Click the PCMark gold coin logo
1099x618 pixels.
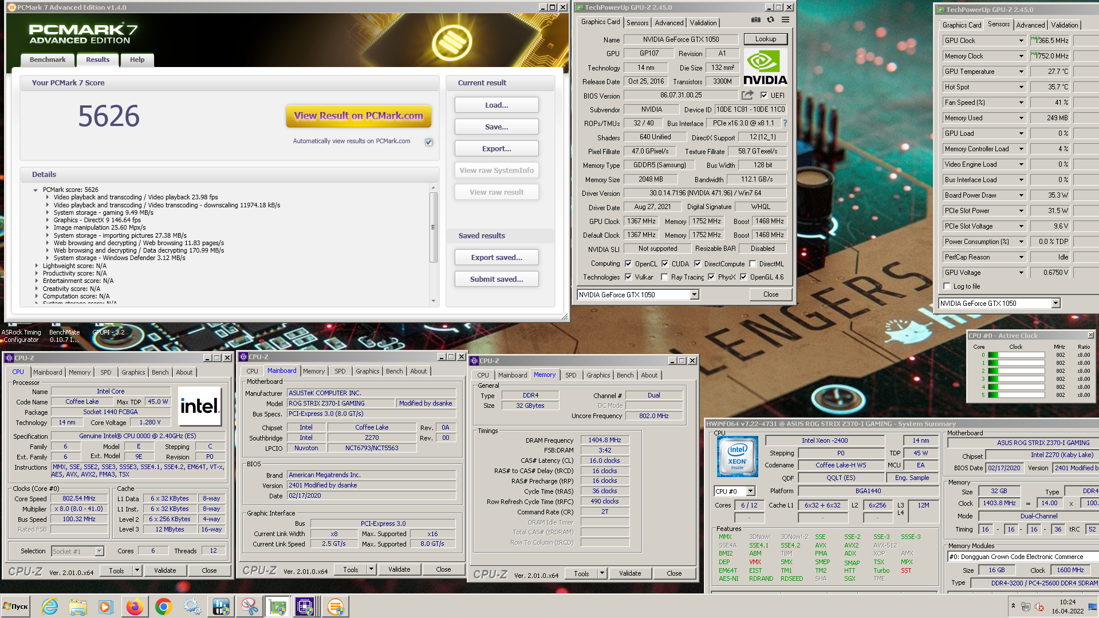452,43
